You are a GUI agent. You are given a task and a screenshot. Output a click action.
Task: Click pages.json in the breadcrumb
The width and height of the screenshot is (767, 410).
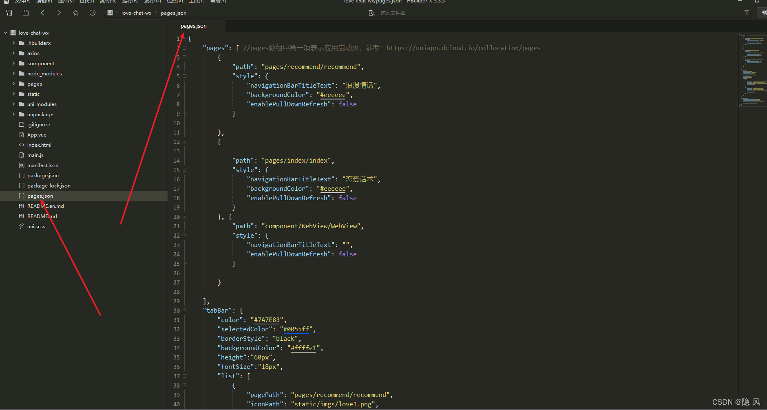click(173, 13)
